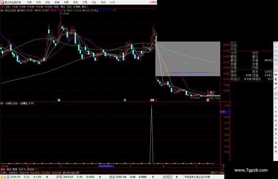The height and width of the screenshot is (179, 278).
Task: Select the 周 weekly button in sidebar
Action: pos(276,129)
